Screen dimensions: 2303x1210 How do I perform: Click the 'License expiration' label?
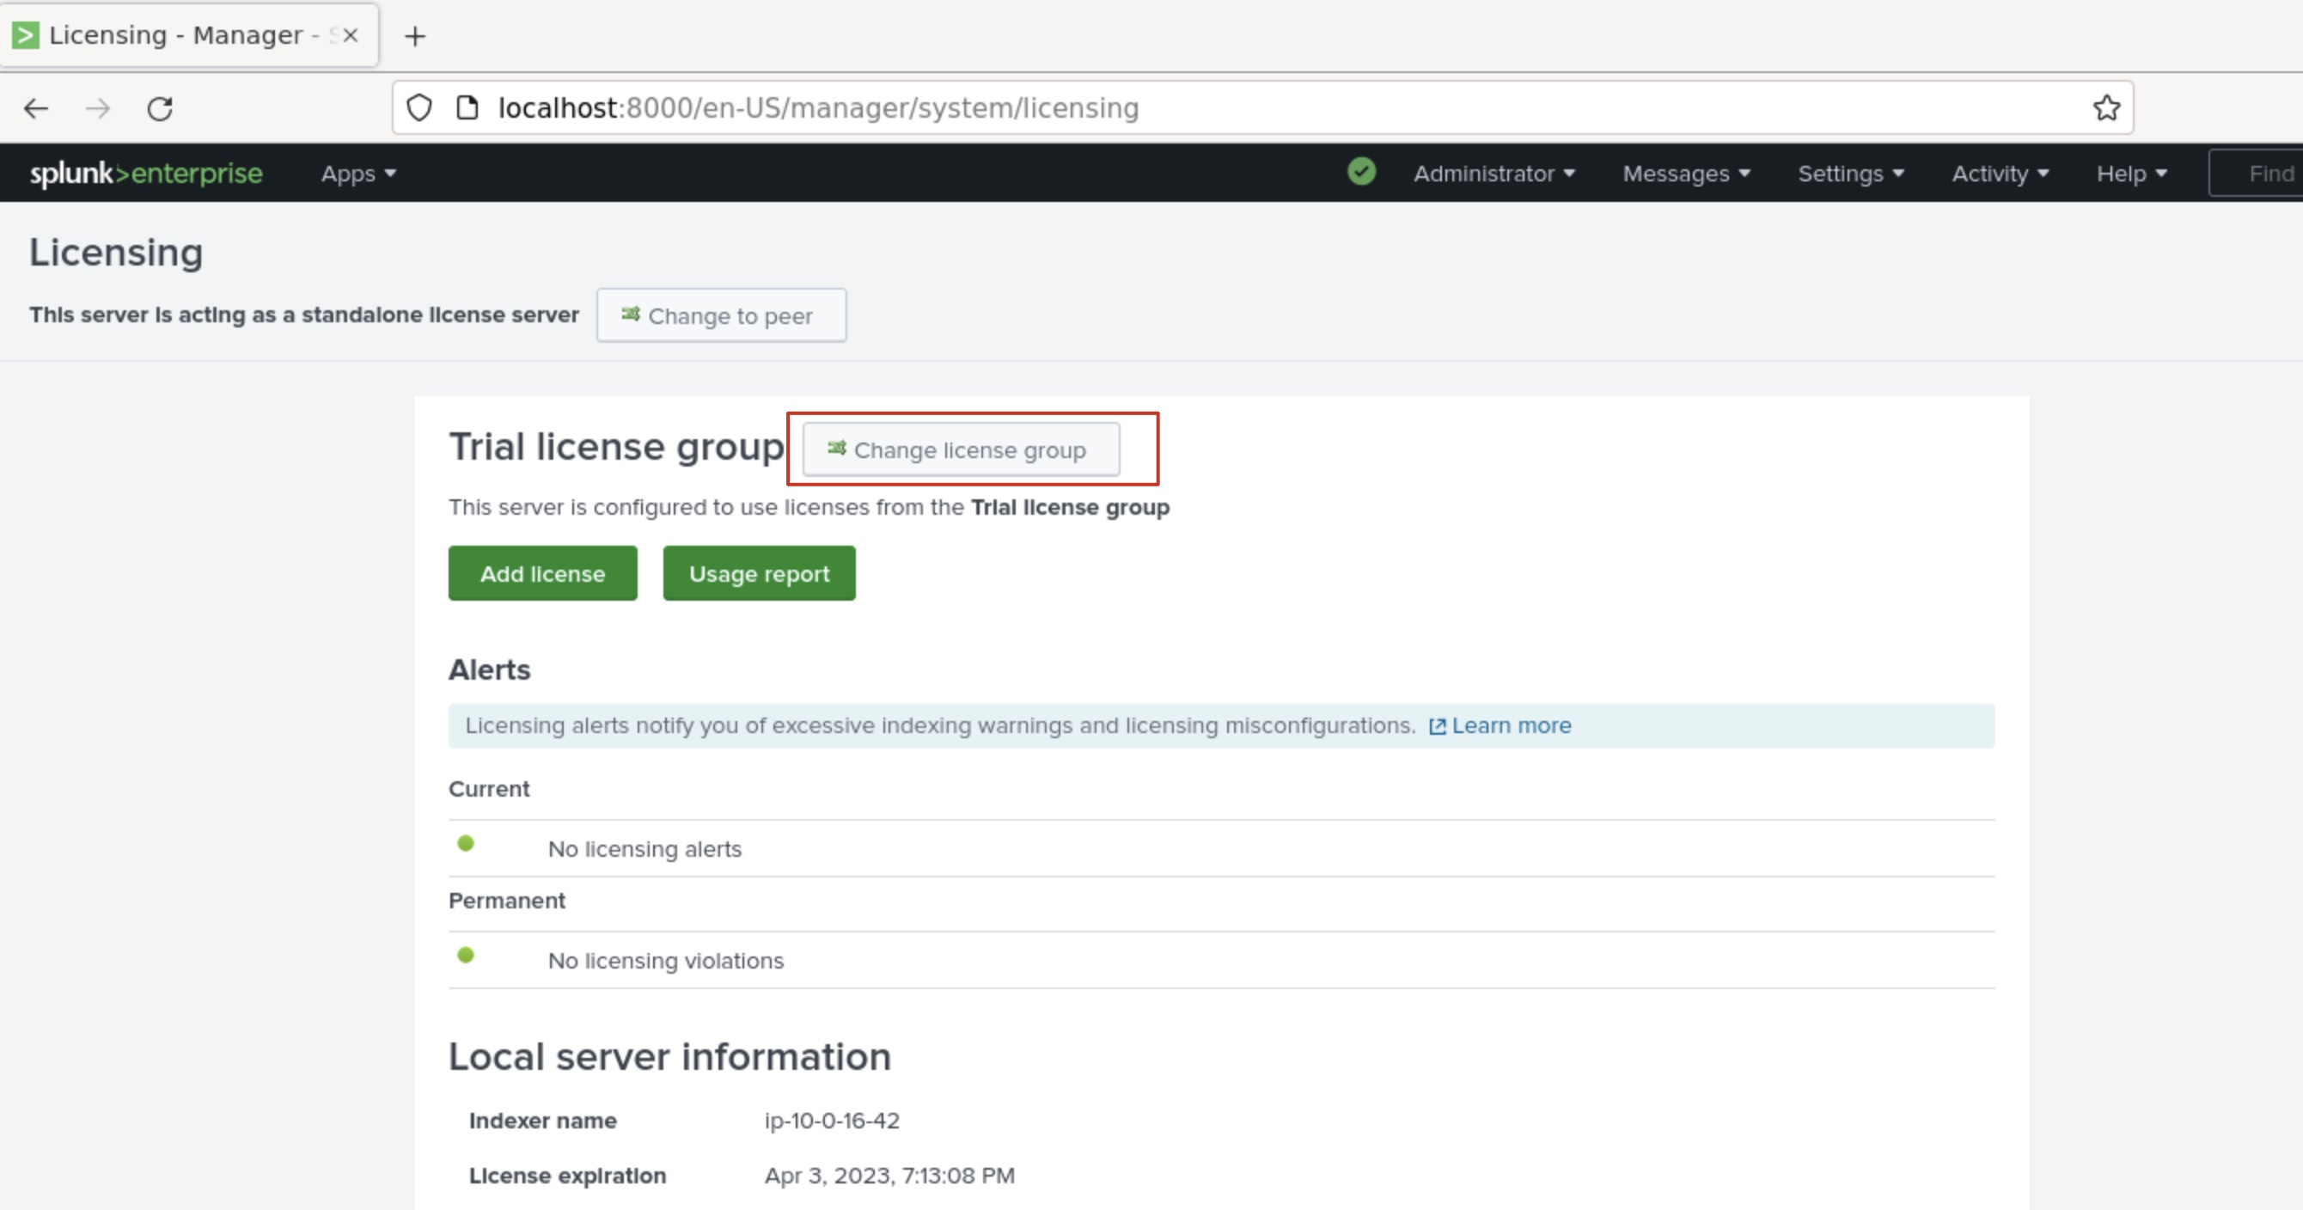[x=568, y=1175]
